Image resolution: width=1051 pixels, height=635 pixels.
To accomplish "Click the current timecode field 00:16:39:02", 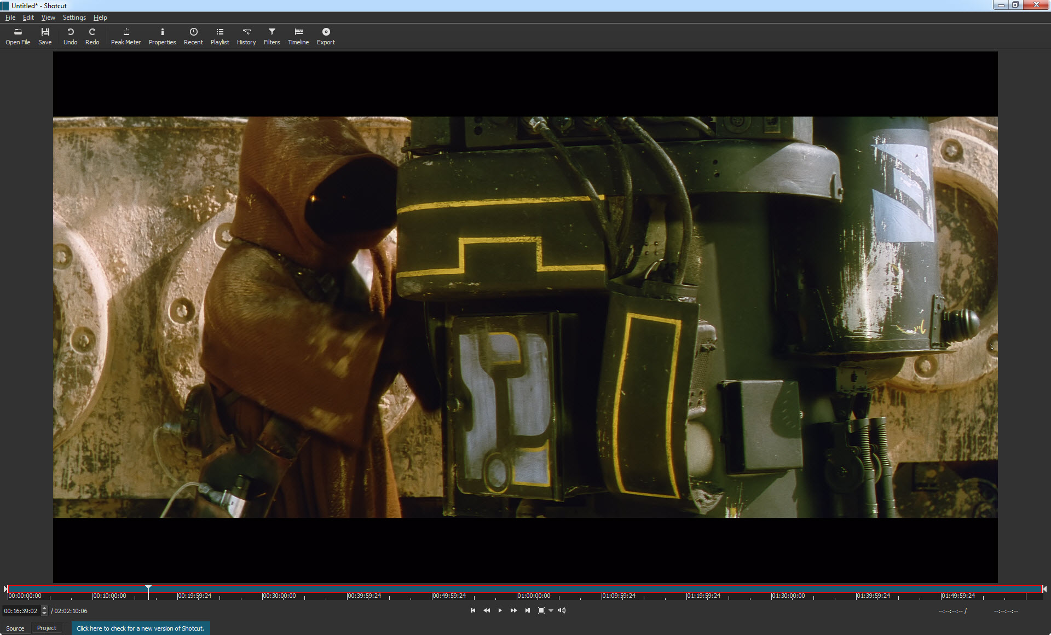I will (21, 611).
